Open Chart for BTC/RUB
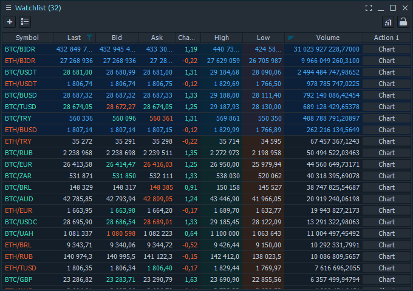Image resolution: width=413 pixels, height=291 pixels. pos(386,153)
